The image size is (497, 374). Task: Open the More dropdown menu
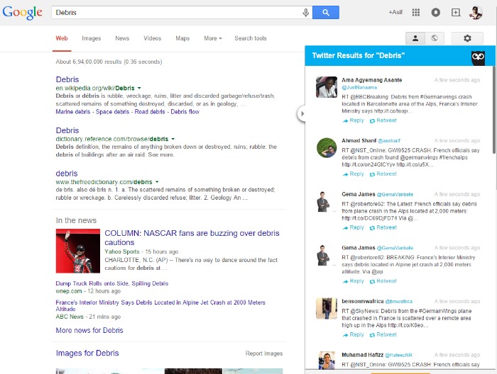[213, 38]
